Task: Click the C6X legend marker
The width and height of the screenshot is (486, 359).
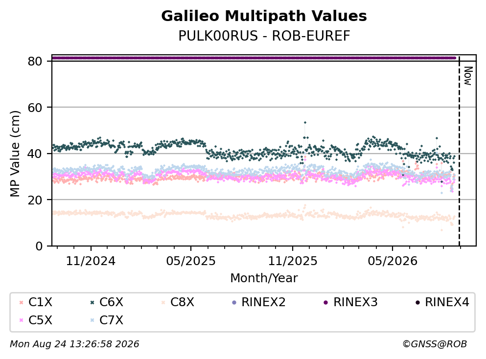Action: pos(92,302)
